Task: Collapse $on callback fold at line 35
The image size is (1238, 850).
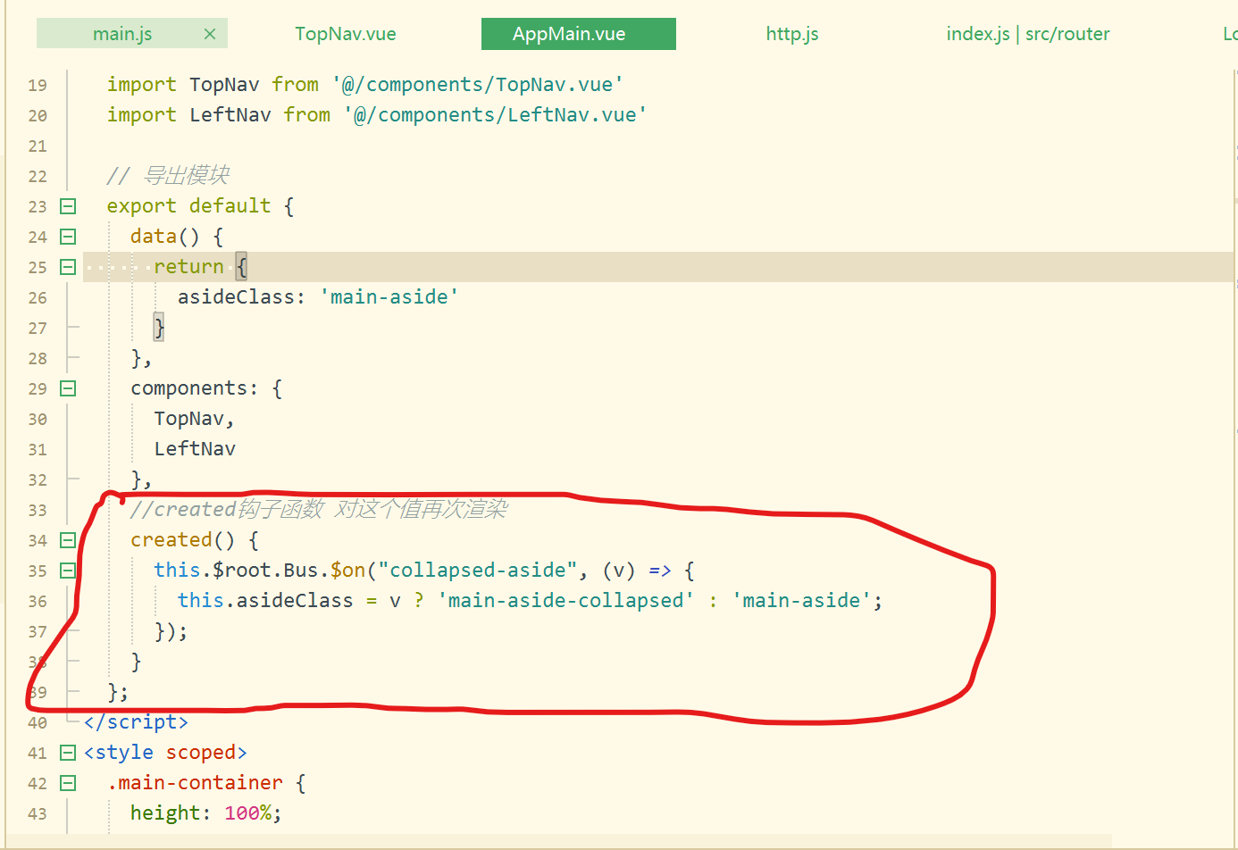Action: coord(68,571)
